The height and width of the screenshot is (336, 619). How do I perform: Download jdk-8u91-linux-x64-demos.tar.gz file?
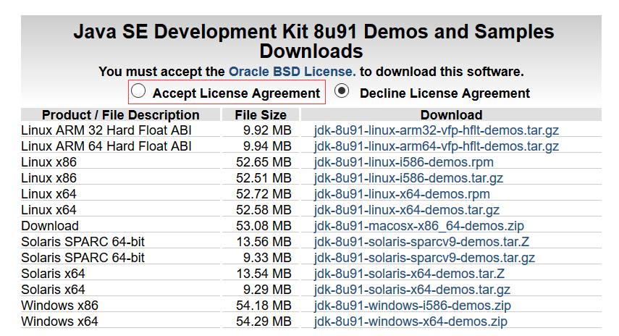406,210
